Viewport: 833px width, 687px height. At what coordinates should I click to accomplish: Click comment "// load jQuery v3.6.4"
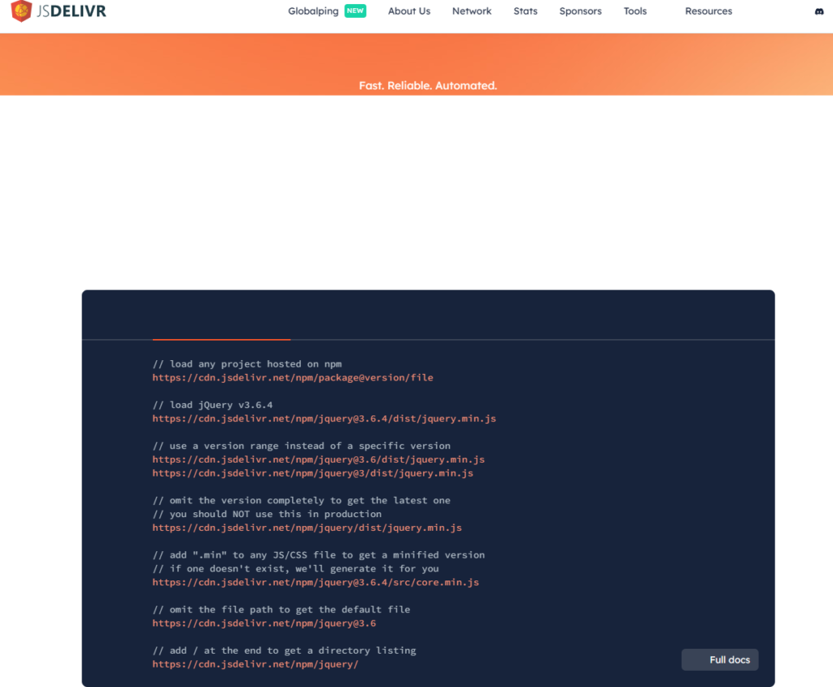(212, 405)
